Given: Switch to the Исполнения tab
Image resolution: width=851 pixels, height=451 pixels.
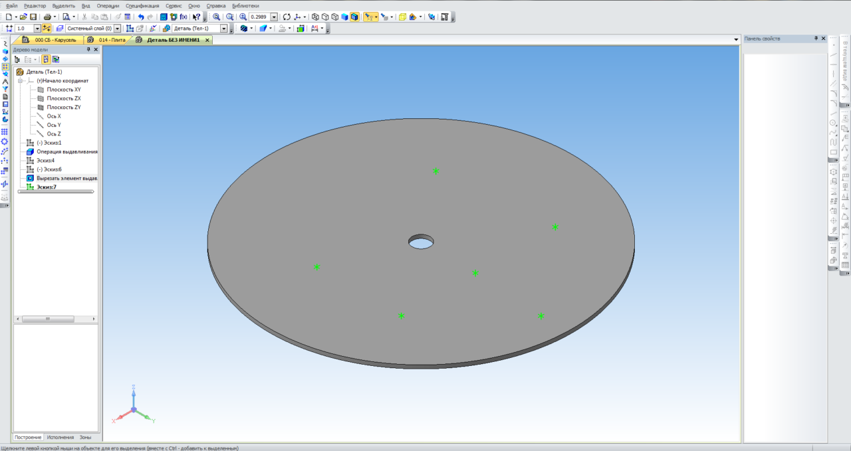Looking at the screenshot, I should [x=61, y=438].
